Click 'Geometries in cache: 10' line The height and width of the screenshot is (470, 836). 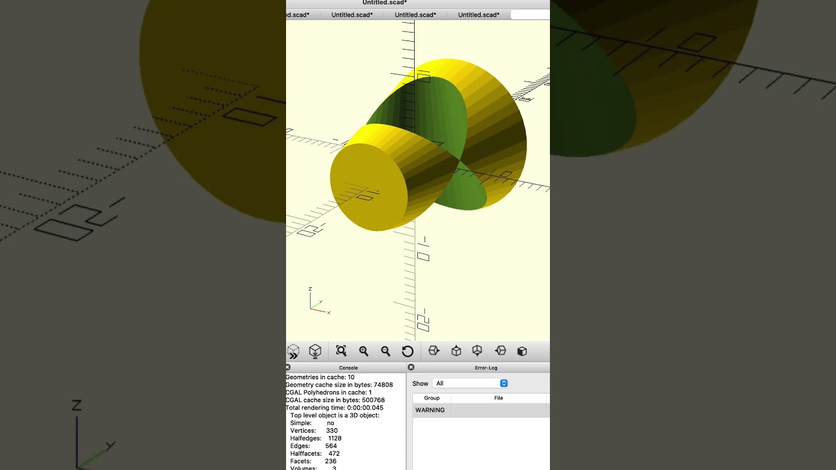click(x=320, y=377)
